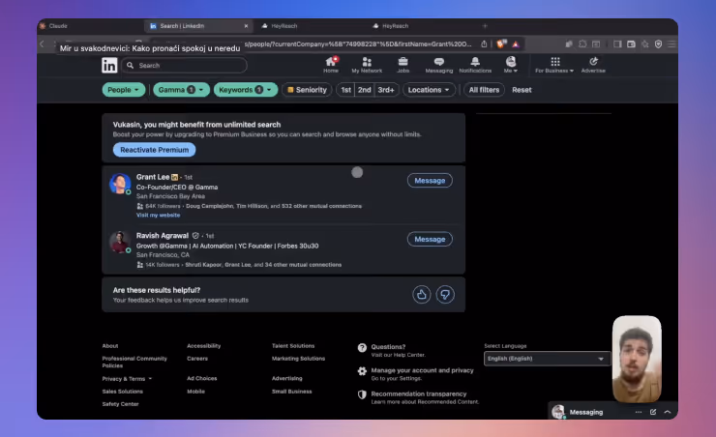Click Reactivate Premium button

[x=155, y=150]
